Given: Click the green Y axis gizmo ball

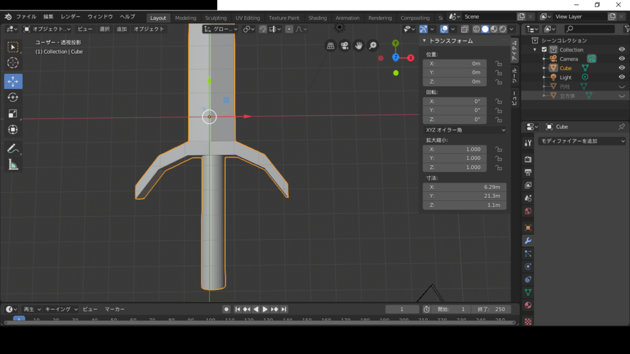Looking at the screenshot, I should [x=396, y=43].
